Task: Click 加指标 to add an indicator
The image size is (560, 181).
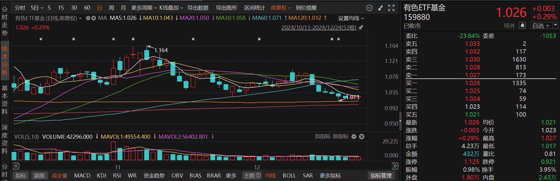Action: [323, 136]
